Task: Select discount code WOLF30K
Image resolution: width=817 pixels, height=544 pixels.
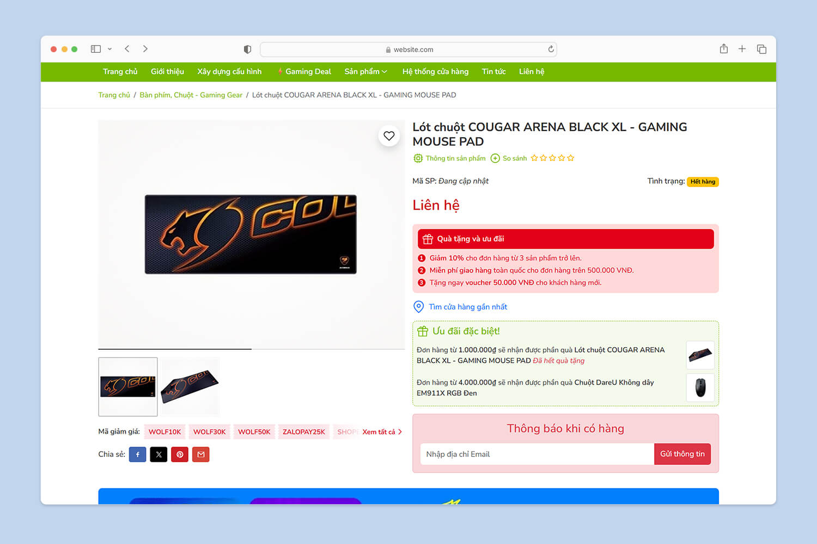Action: click(209, 432)
